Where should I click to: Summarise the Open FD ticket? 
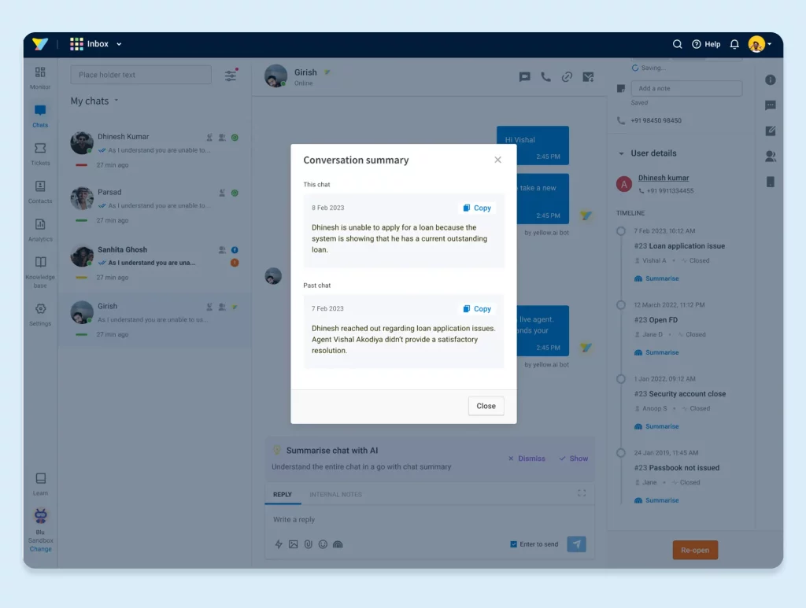pyautogui.click(x=657, y=352)
